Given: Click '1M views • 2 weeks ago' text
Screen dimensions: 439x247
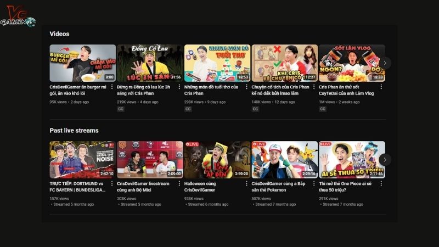Looking at the screenshot, I should point(339,102).
